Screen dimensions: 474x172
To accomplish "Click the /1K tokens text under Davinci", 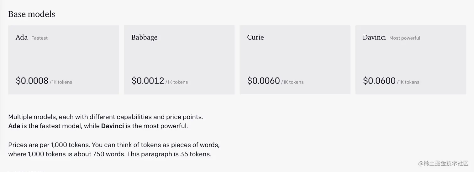I will [x=408, y=82].
